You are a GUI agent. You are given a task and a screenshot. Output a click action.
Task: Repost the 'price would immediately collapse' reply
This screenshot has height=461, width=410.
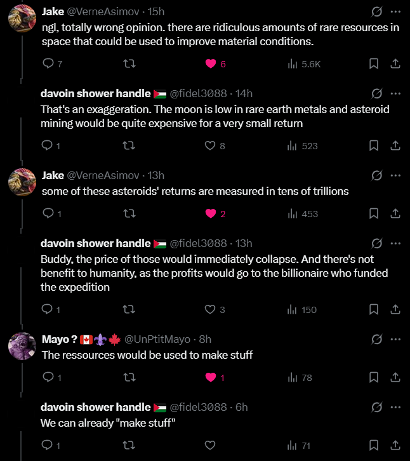click(129, 309)
